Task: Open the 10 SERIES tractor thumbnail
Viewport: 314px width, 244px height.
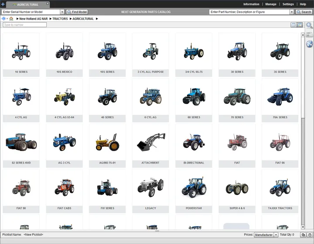Action: pyautogui.click(x=21, y=55)
